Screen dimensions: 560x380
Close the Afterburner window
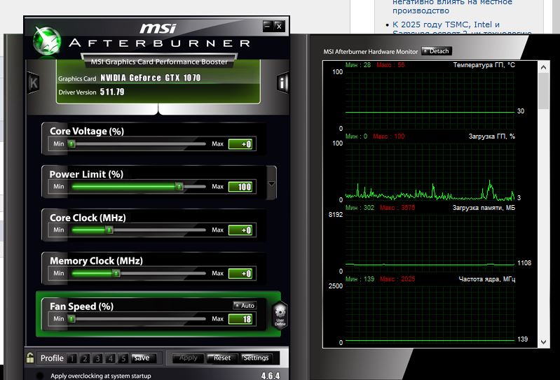(x=279, y=26)
